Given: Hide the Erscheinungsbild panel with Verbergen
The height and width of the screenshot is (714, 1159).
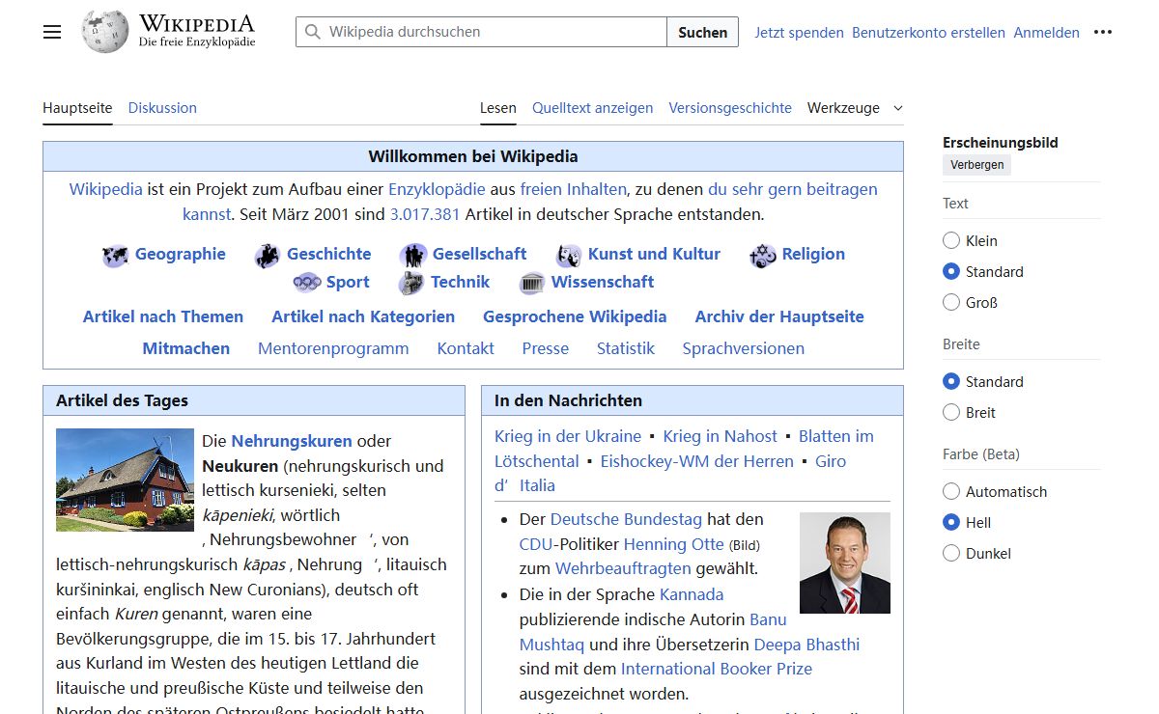Looking at the screenshot, I should (x=976, y=165).
